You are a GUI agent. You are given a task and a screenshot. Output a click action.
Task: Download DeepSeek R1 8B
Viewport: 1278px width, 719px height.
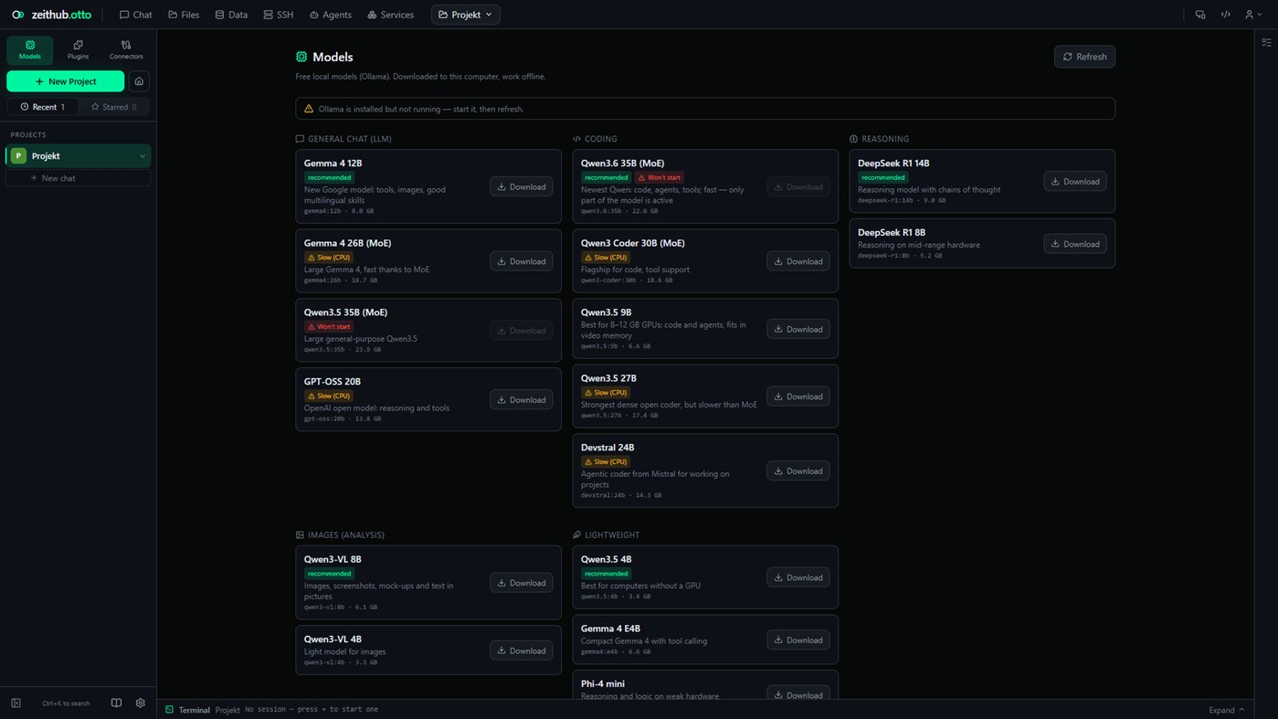[1074, 244]
